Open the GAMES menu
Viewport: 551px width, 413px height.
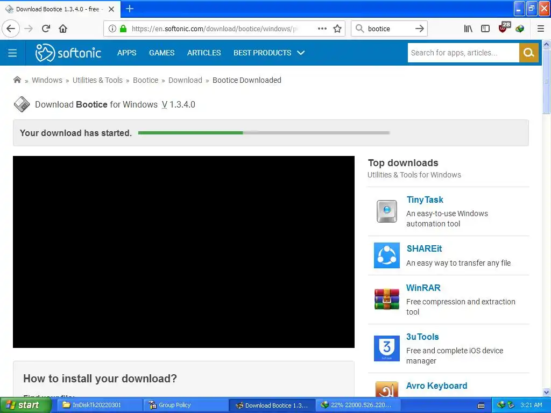[161, 53]
